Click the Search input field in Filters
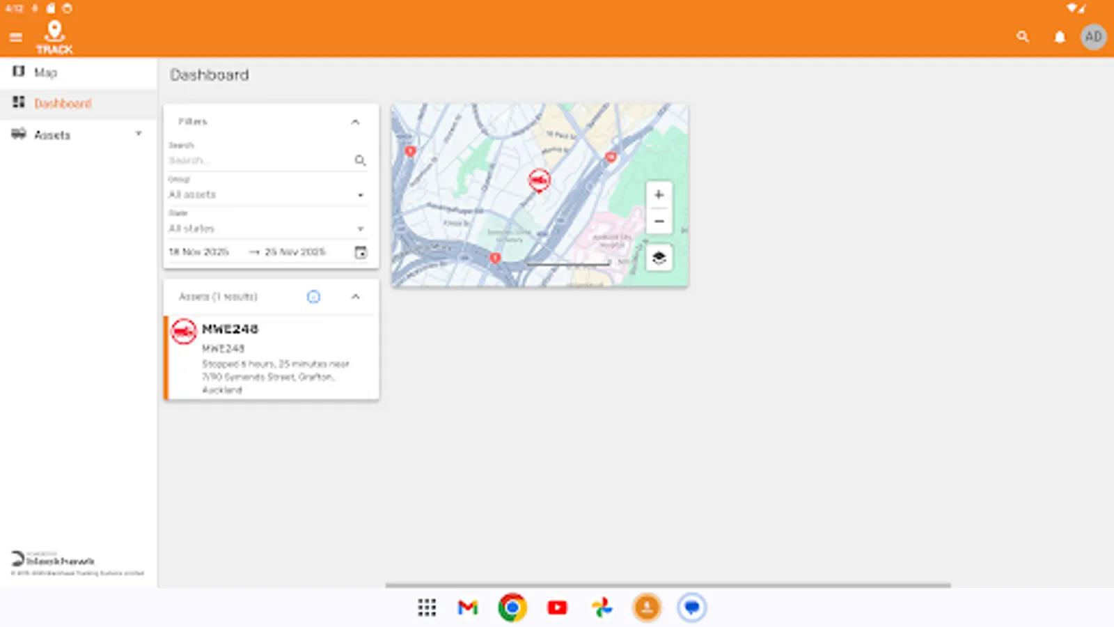The height and width of the screenshot is (627, 1114). pyautogui.click(x=258, y=160)
